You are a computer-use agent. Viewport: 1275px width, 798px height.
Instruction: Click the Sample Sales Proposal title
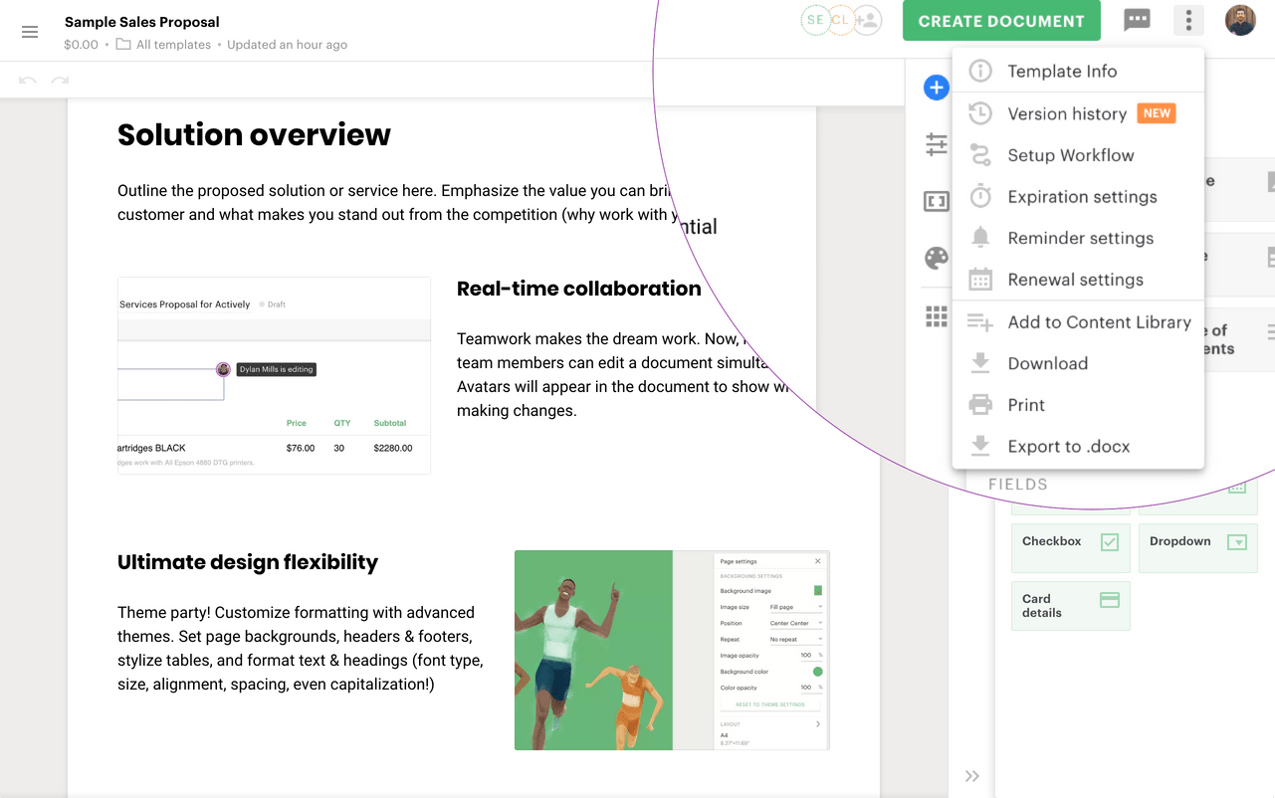(x=142, y=22)
